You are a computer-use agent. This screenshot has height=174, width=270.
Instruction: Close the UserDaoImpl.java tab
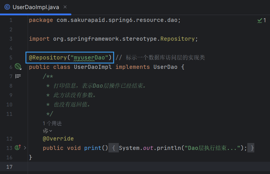click(x=65, y=7)
